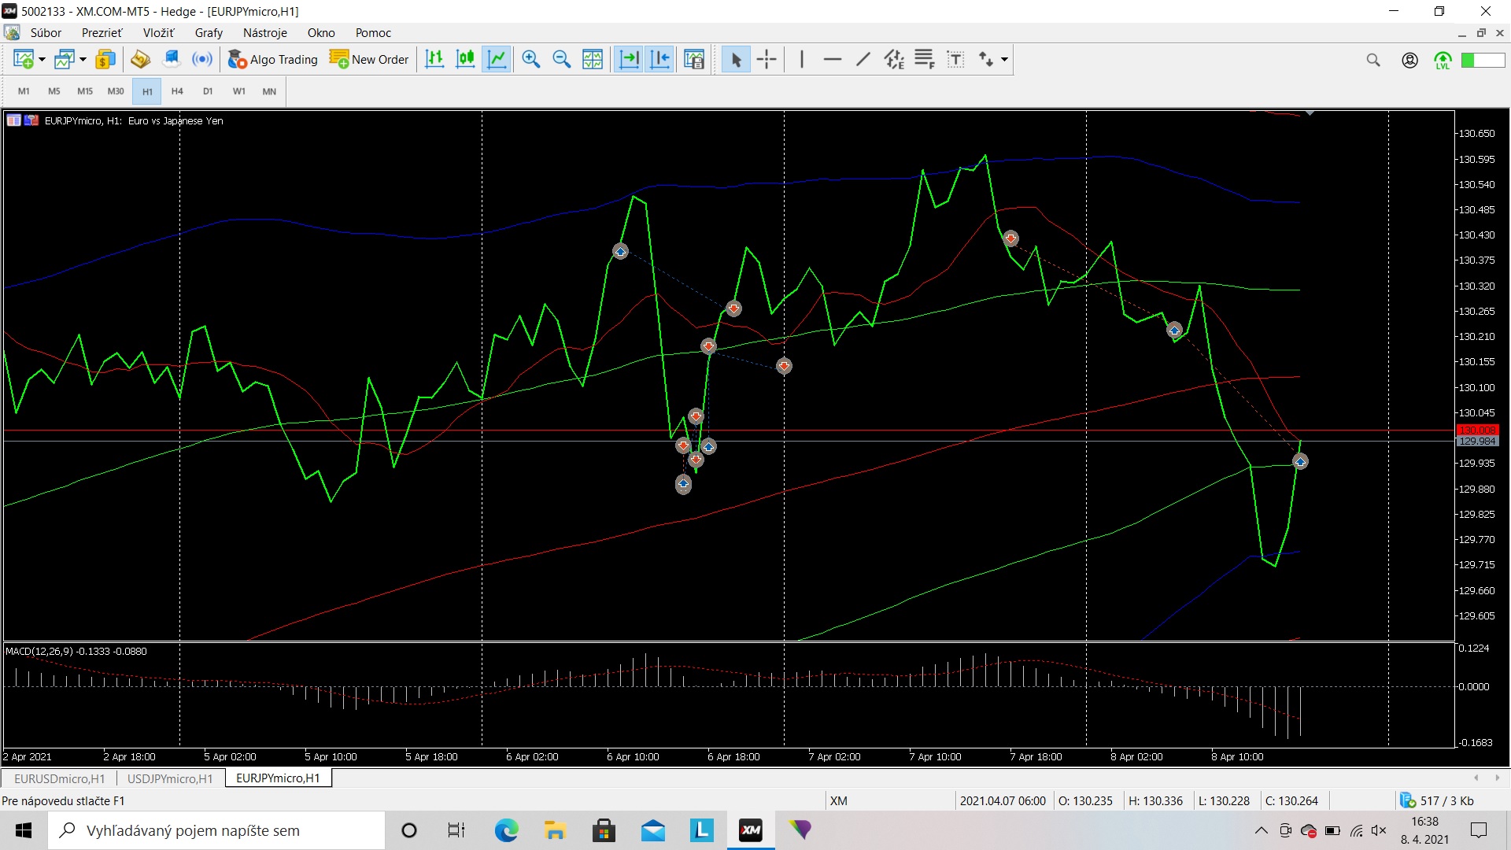Click the Windows taskbar search field
The height and width of the screenshot is (850, 1511).
[x=217, y=830]
